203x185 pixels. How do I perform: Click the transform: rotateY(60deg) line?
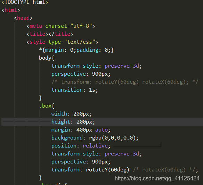[125, 170]
